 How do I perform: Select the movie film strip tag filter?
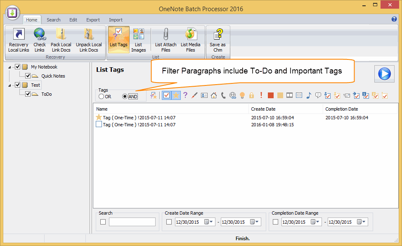[x=289, y=95]
